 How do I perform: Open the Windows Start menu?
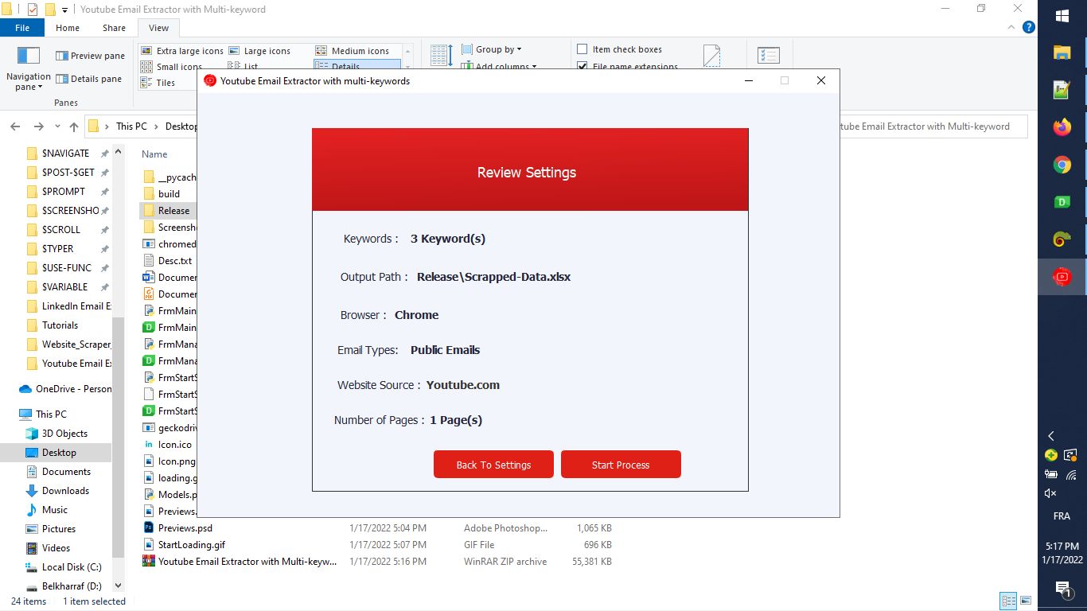(x=1062, y=16)
